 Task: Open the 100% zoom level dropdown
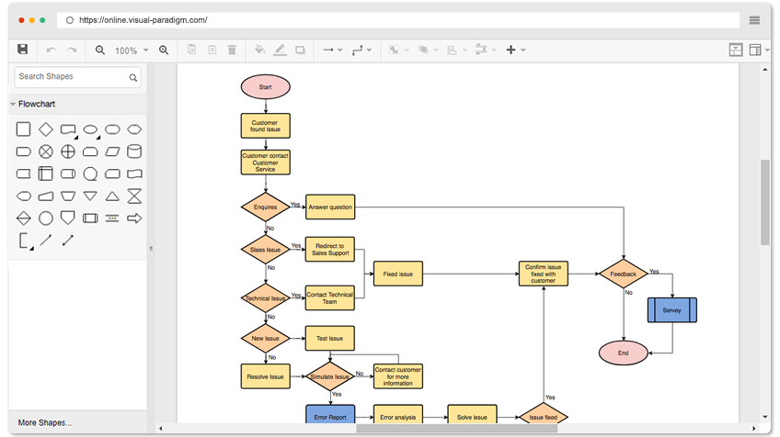[x=132, y=50]
